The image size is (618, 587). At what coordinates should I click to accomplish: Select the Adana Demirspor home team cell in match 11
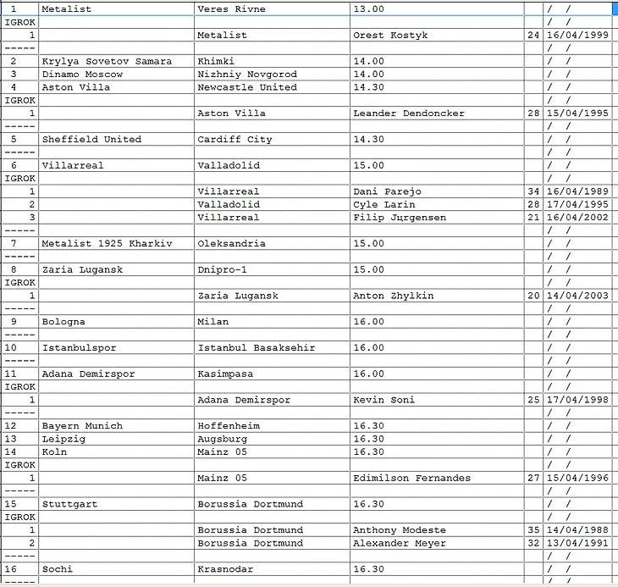116,374
